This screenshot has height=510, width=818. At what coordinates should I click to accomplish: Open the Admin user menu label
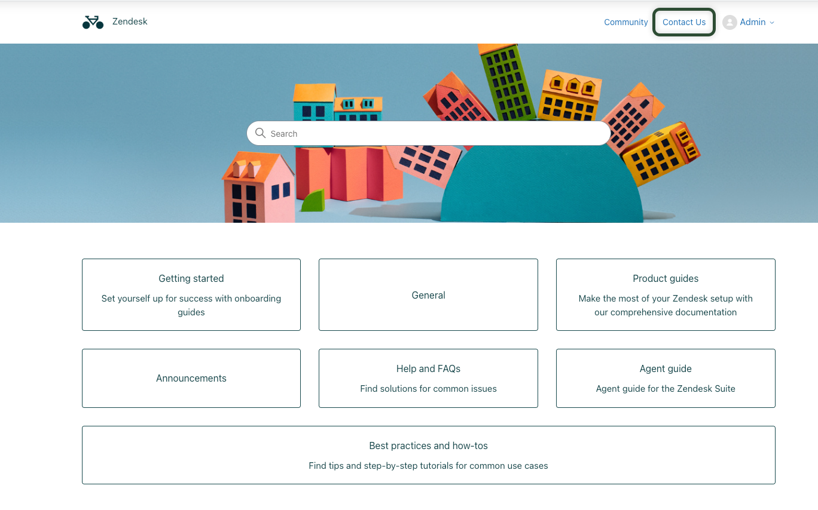point(752,22)
